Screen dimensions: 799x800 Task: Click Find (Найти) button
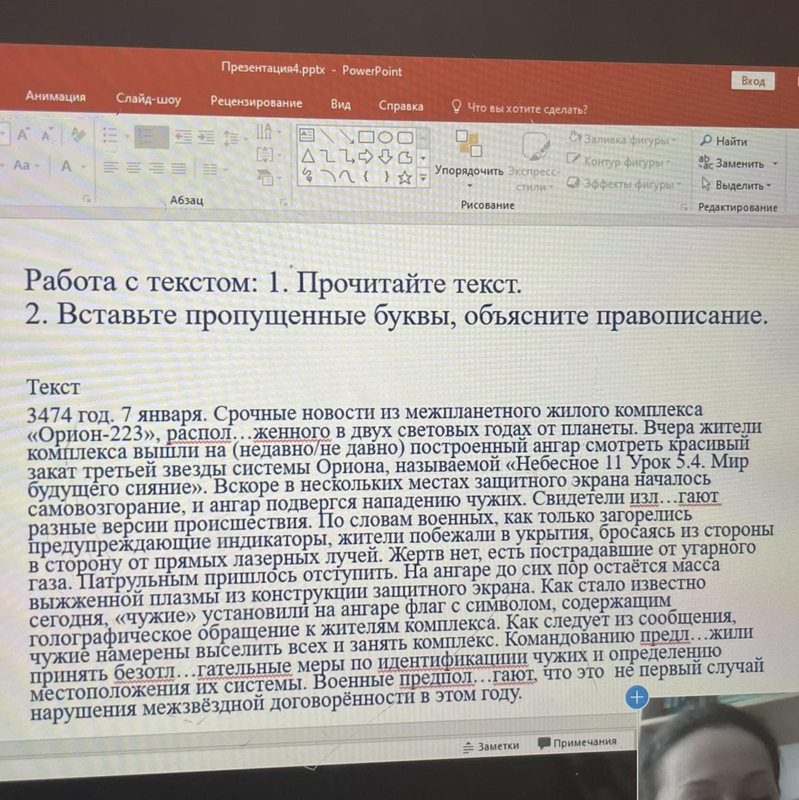tap(724, 141)
